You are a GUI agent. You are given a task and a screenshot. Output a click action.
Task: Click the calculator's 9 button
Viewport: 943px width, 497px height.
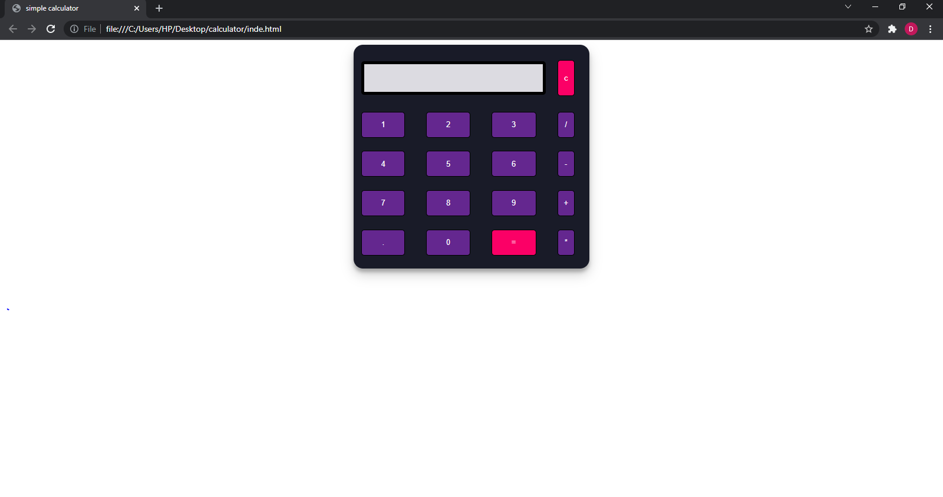click(x=514, y=203)
